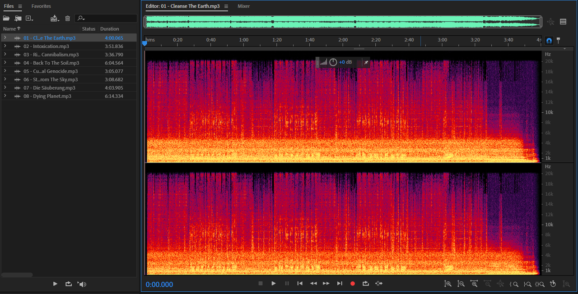
Task: Click Zoom Out Time icon
Action: [x=487, y=284]
